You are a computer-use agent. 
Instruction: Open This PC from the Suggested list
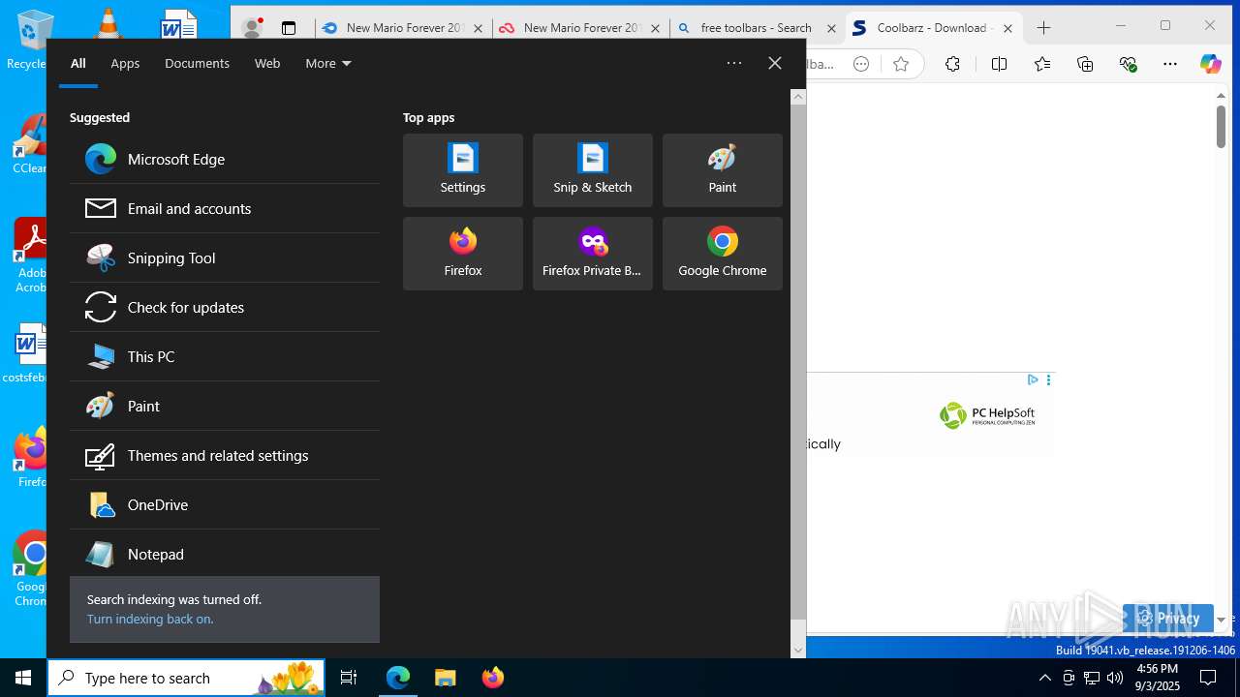pos(225,356)
